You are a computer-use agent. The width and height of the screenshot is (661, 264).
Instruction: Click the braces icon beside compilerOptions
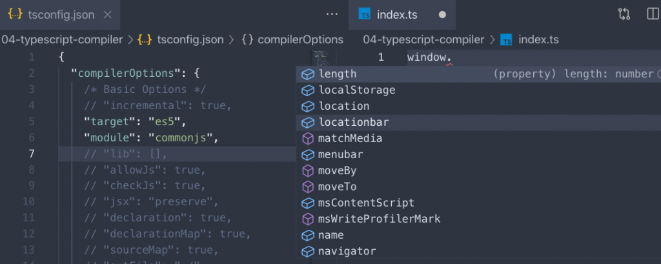[247, 39]
